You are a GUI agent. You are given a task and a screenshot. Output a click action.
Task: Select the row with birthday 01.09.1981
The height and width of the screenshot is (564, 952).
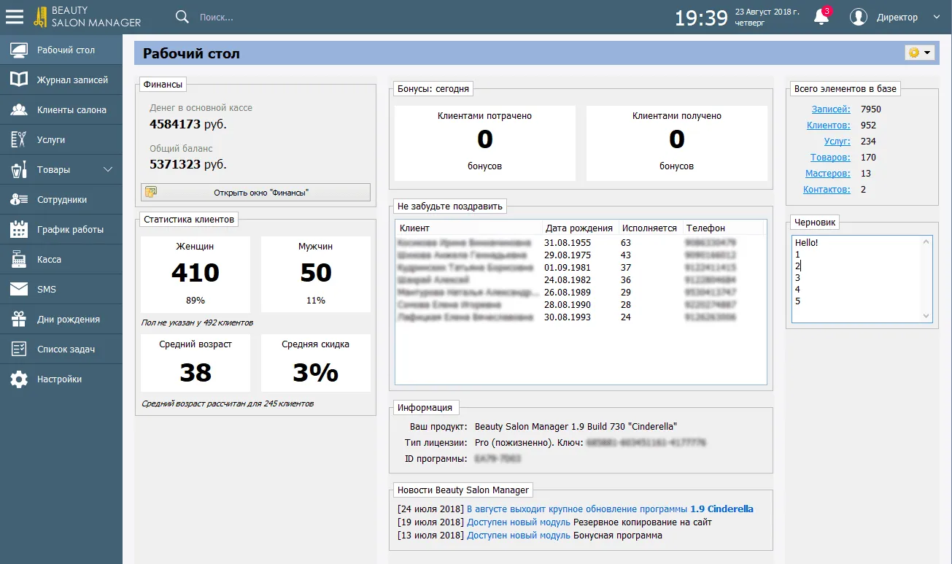tap(580, 268)
